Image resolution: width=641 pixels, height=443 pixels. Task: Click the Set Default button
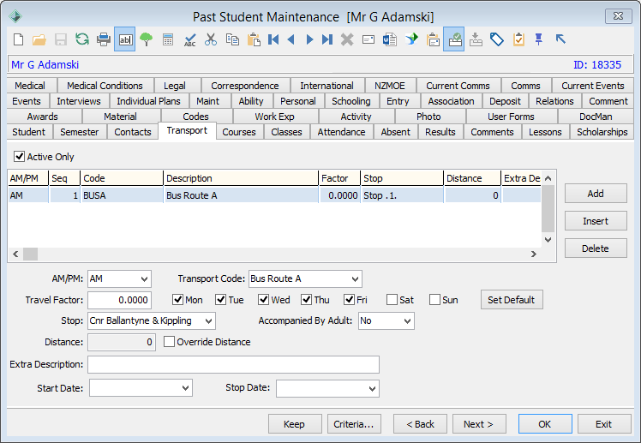[x=512, y=300]
